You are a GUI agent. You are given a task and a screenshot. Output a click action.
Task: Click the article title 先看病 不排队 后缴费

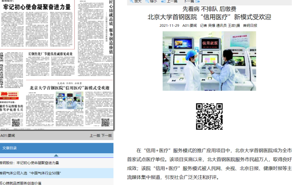coord(210,9)
